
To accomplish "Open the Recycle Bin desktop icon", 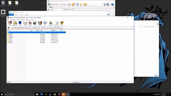I will point(3,3).
